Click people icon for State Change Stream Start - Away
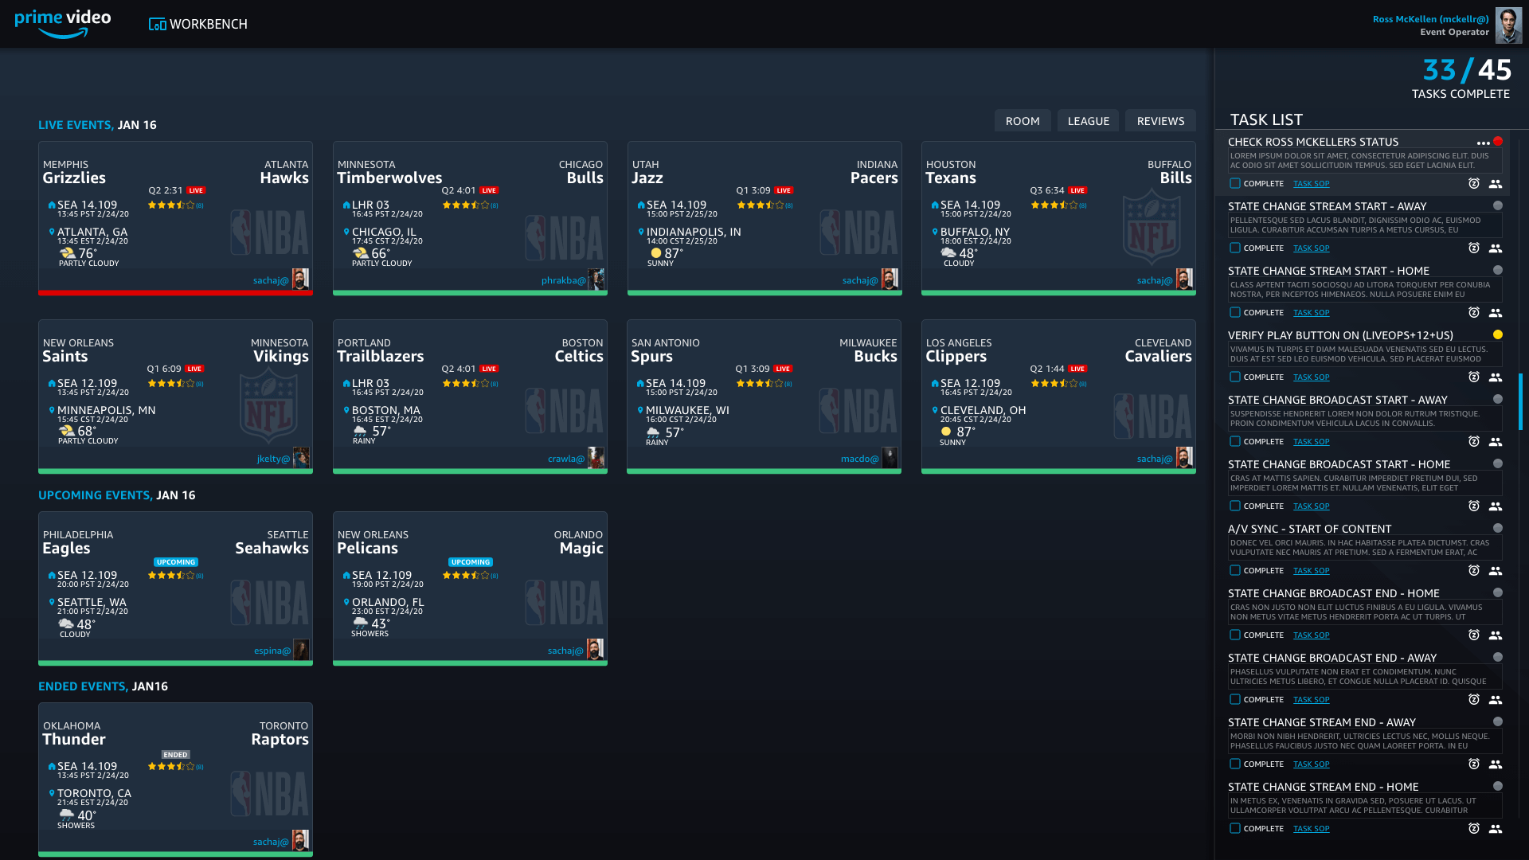The width and height of the screenshot is (1529, 860). 1496,248
